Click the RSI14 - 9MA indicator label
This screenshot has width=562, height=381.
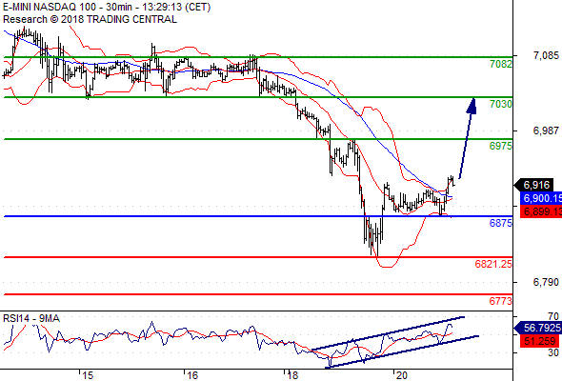(x=31, y=318)
